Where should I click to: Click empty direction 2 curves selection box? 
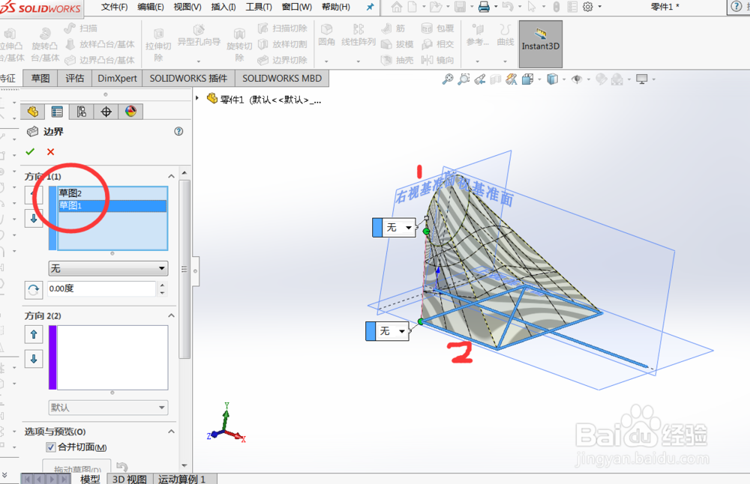[112, 357]
